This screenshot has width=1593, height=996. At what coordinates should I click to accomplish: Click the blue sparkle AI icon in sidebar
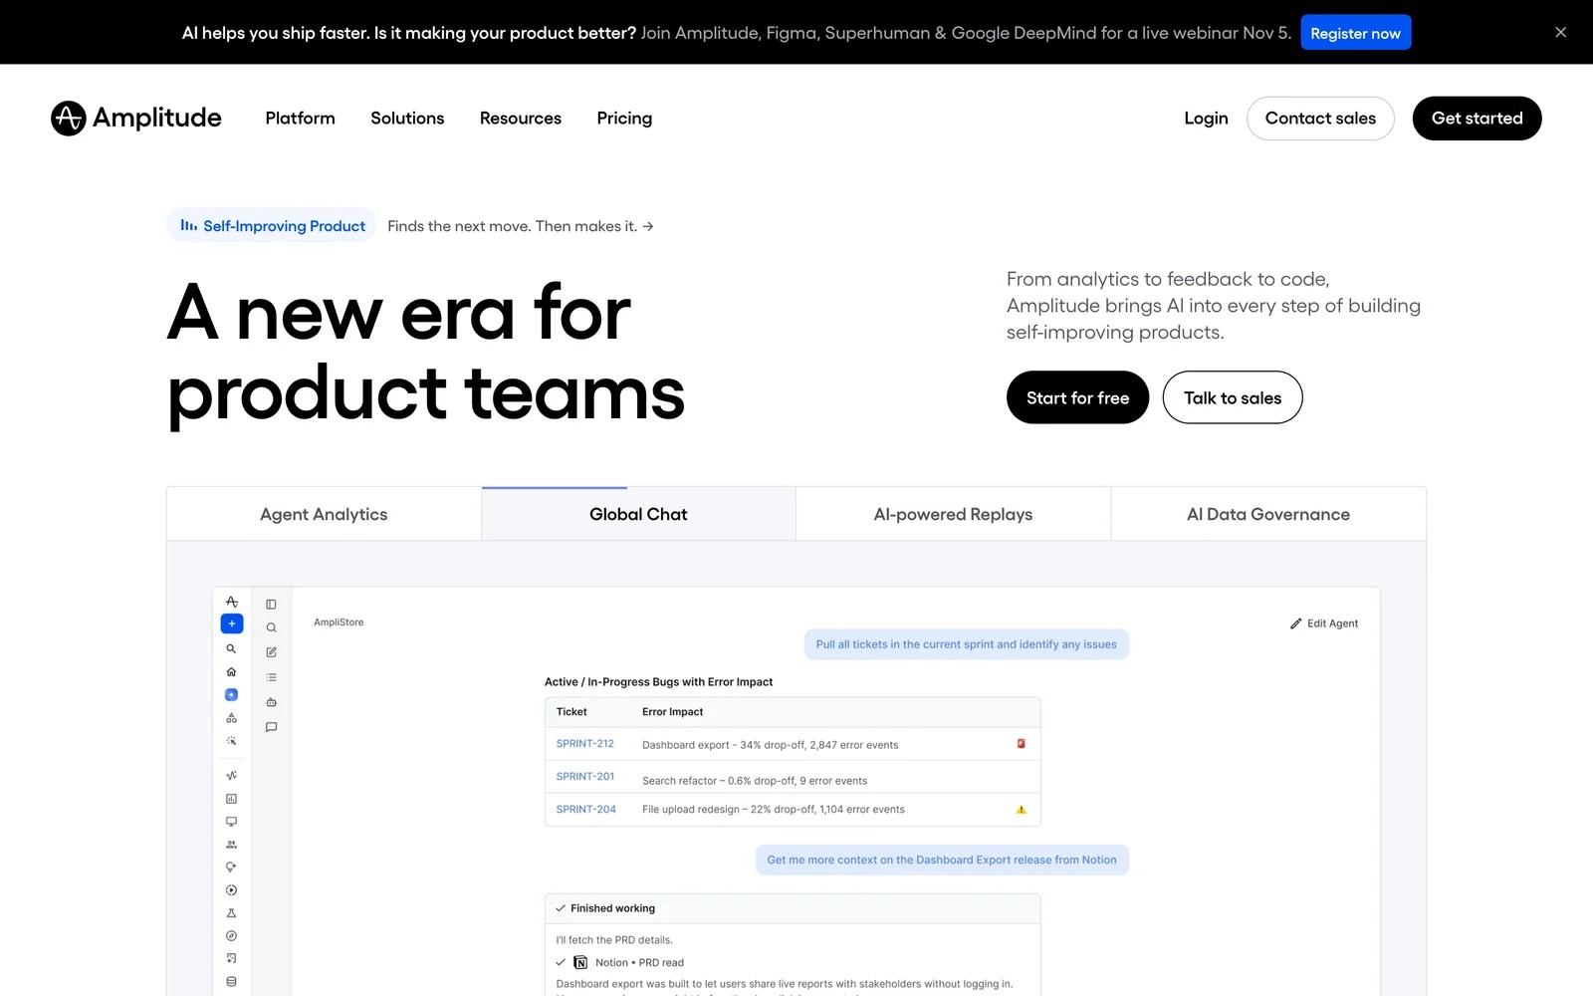point(232,694)
